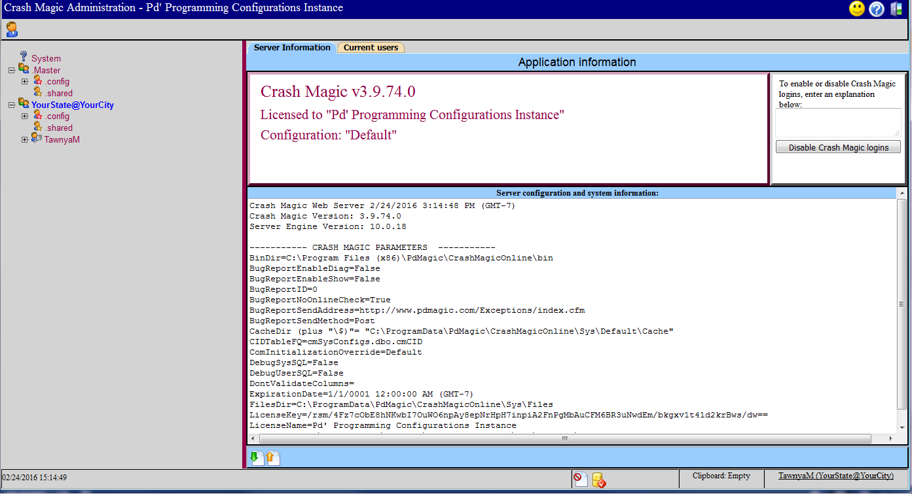Click the TawnyaM user key icon

pyautogui.click(x=37, y=139)
